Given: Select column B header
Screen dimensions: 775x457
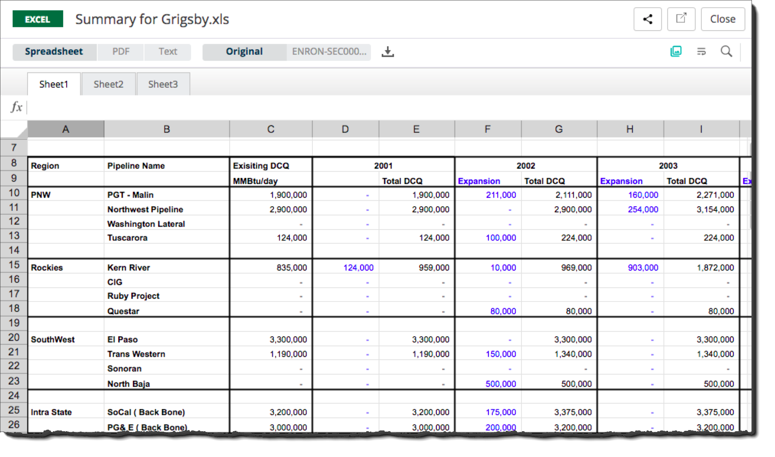Looking at the screenshot, I should click(167, 129).
